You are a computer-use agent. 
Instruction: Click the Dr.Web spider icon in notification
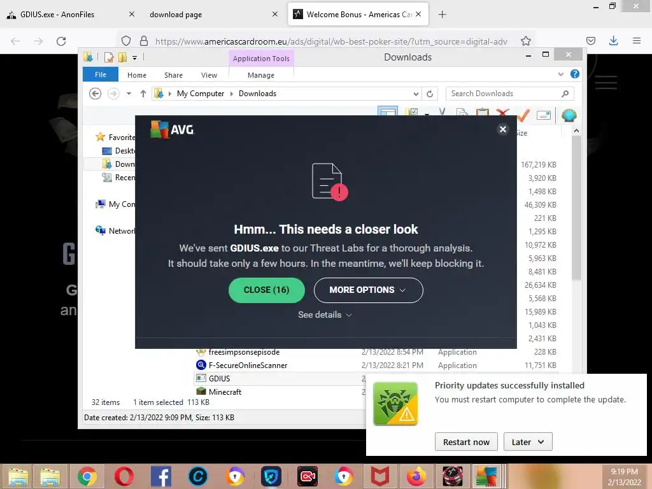(x=395, y=403)
